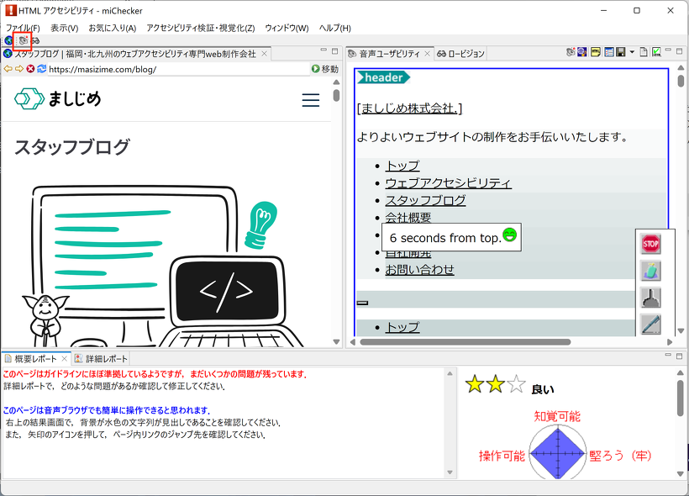Screen dimensions: 689x496
Task: Close the スタッフブログ browser tab
Action: 264,54
